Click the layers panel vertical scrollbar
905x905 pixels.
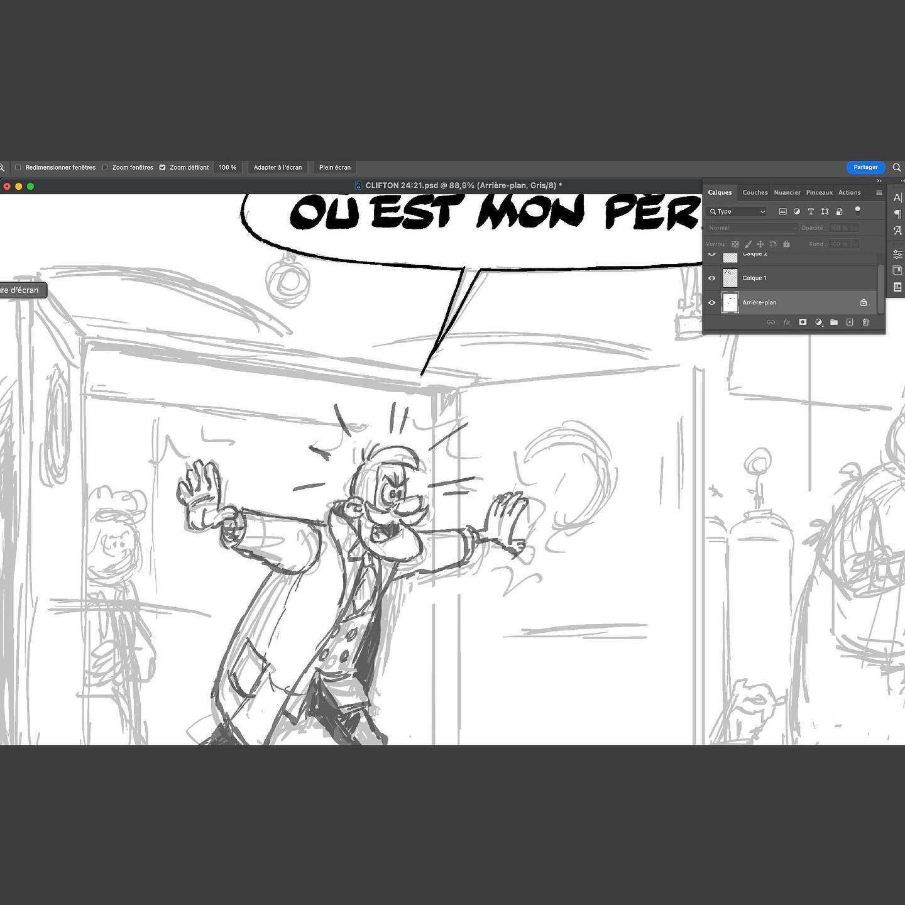[x=881, y=288]
